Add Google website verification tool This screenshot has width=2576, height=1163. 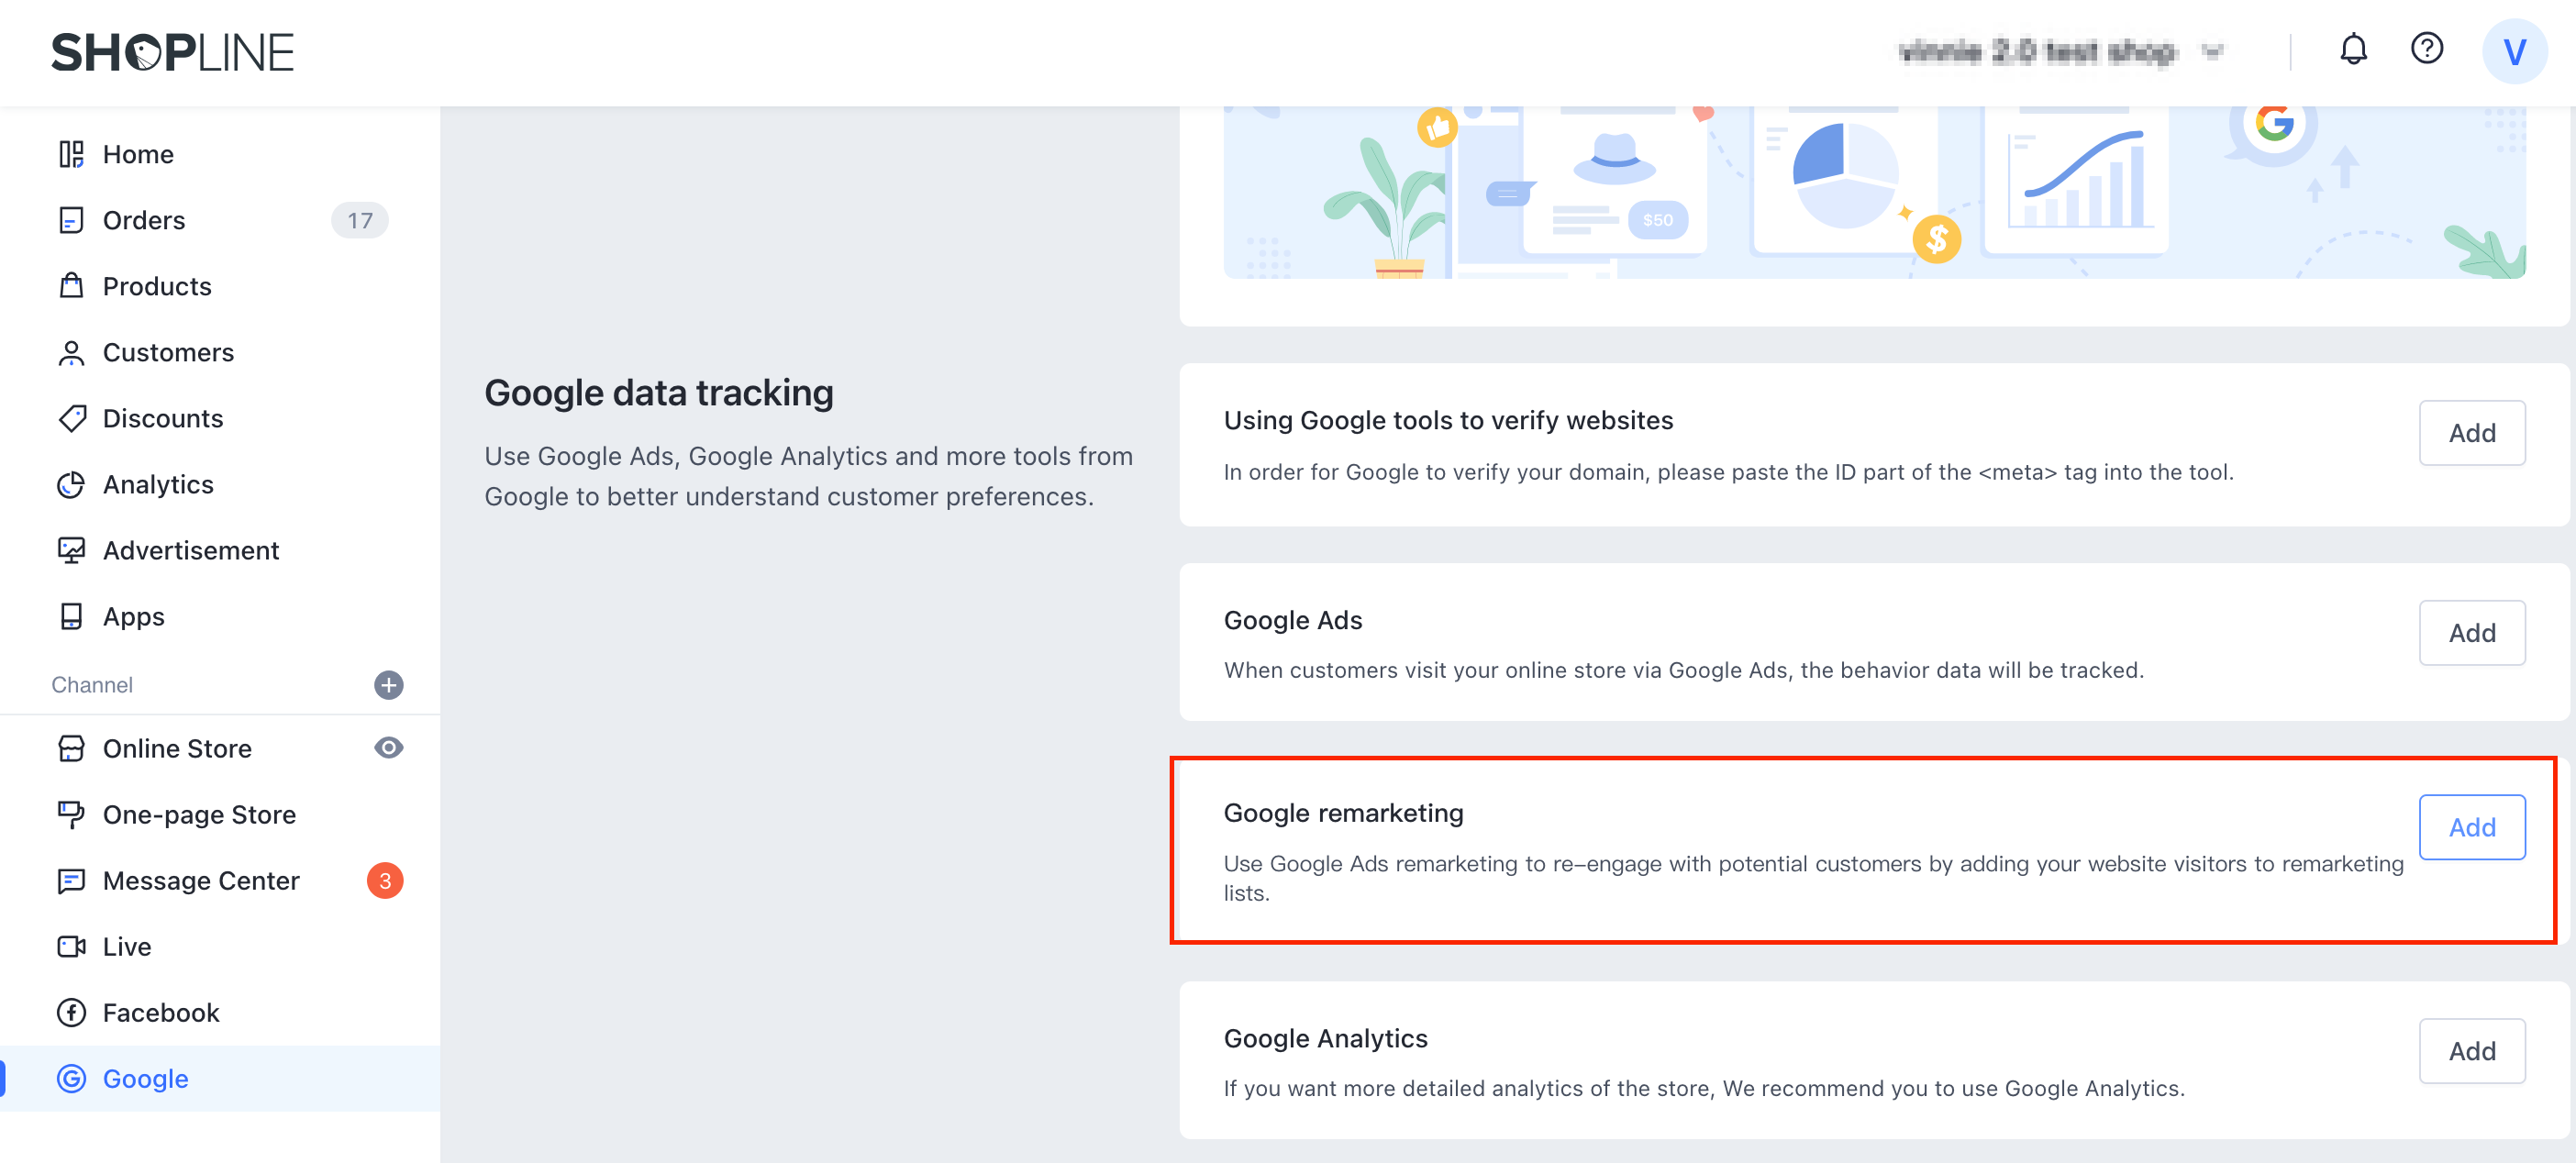tap(2471, 433)
